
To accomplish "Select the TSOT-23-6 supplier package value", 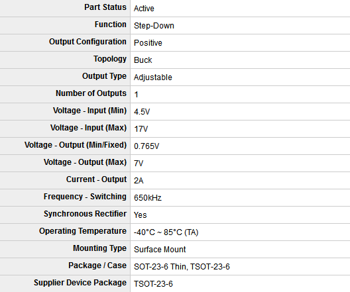I will point(153,284).
